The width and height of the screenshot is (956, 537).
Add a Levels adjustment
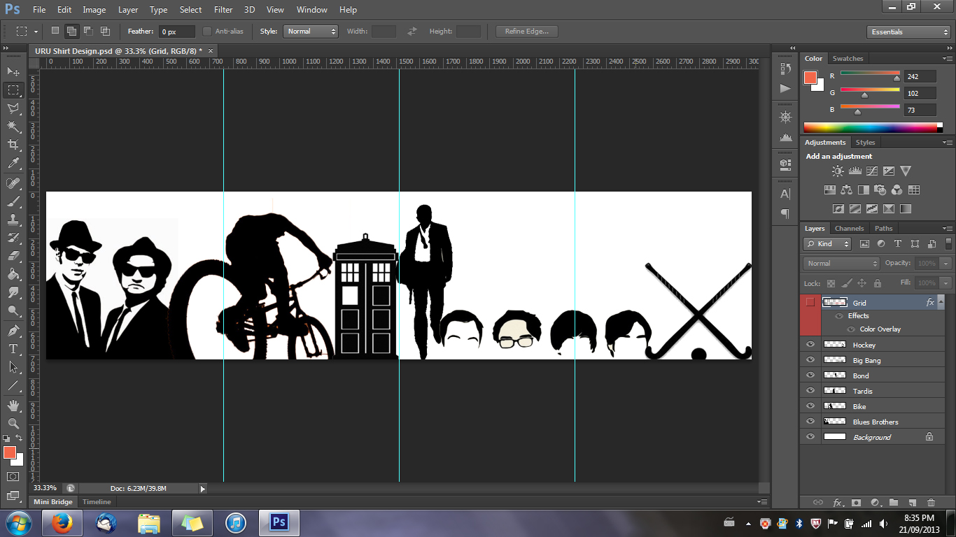[855, 171]
